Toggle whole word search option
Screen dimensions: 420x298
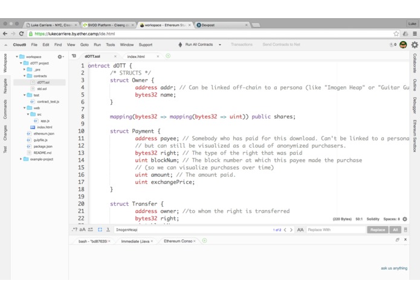click(x=91, y=230)
